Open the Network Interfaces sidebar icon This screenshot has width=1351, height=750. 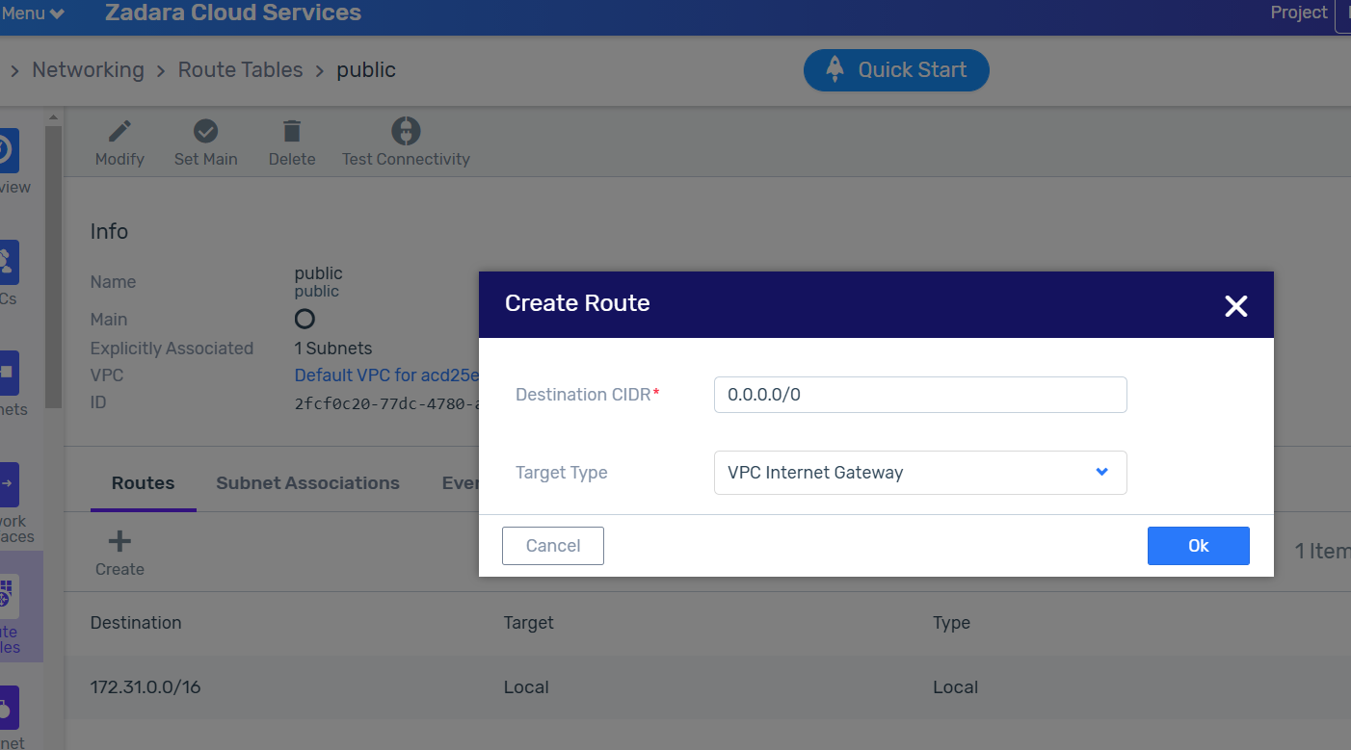pyautogui.click(x=8, y=486)
